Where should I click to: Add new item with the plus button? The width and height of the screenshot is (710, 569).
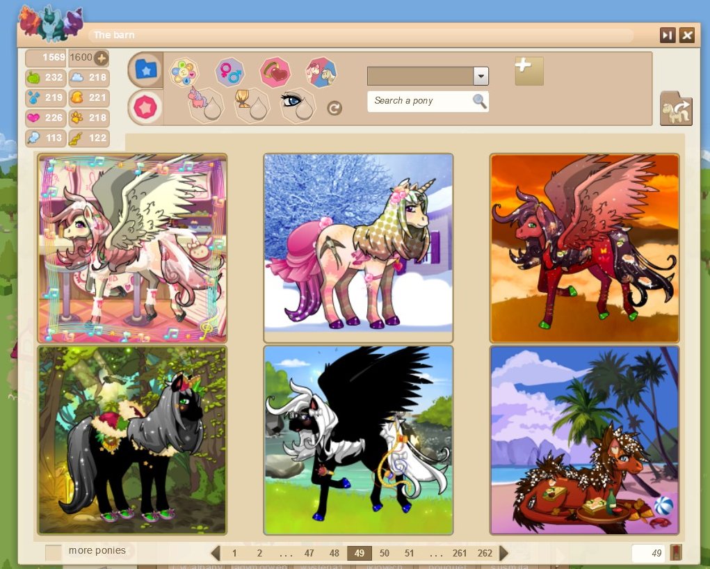point(529,71)
